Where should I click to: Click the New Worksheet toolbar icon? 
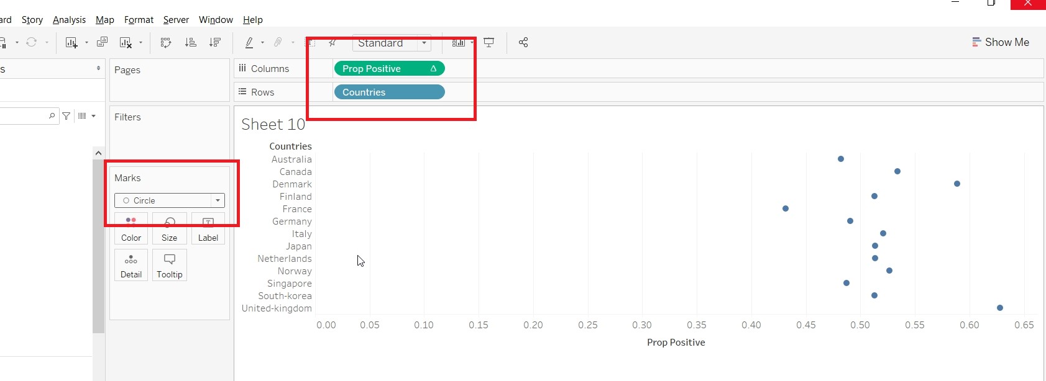coord(71,42)
